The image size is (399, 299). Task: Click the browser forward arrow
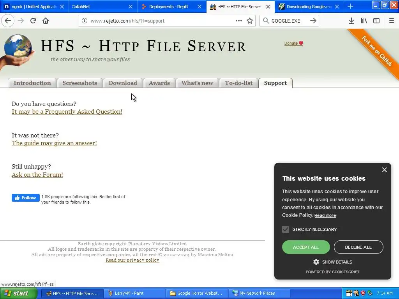point(21,21)
